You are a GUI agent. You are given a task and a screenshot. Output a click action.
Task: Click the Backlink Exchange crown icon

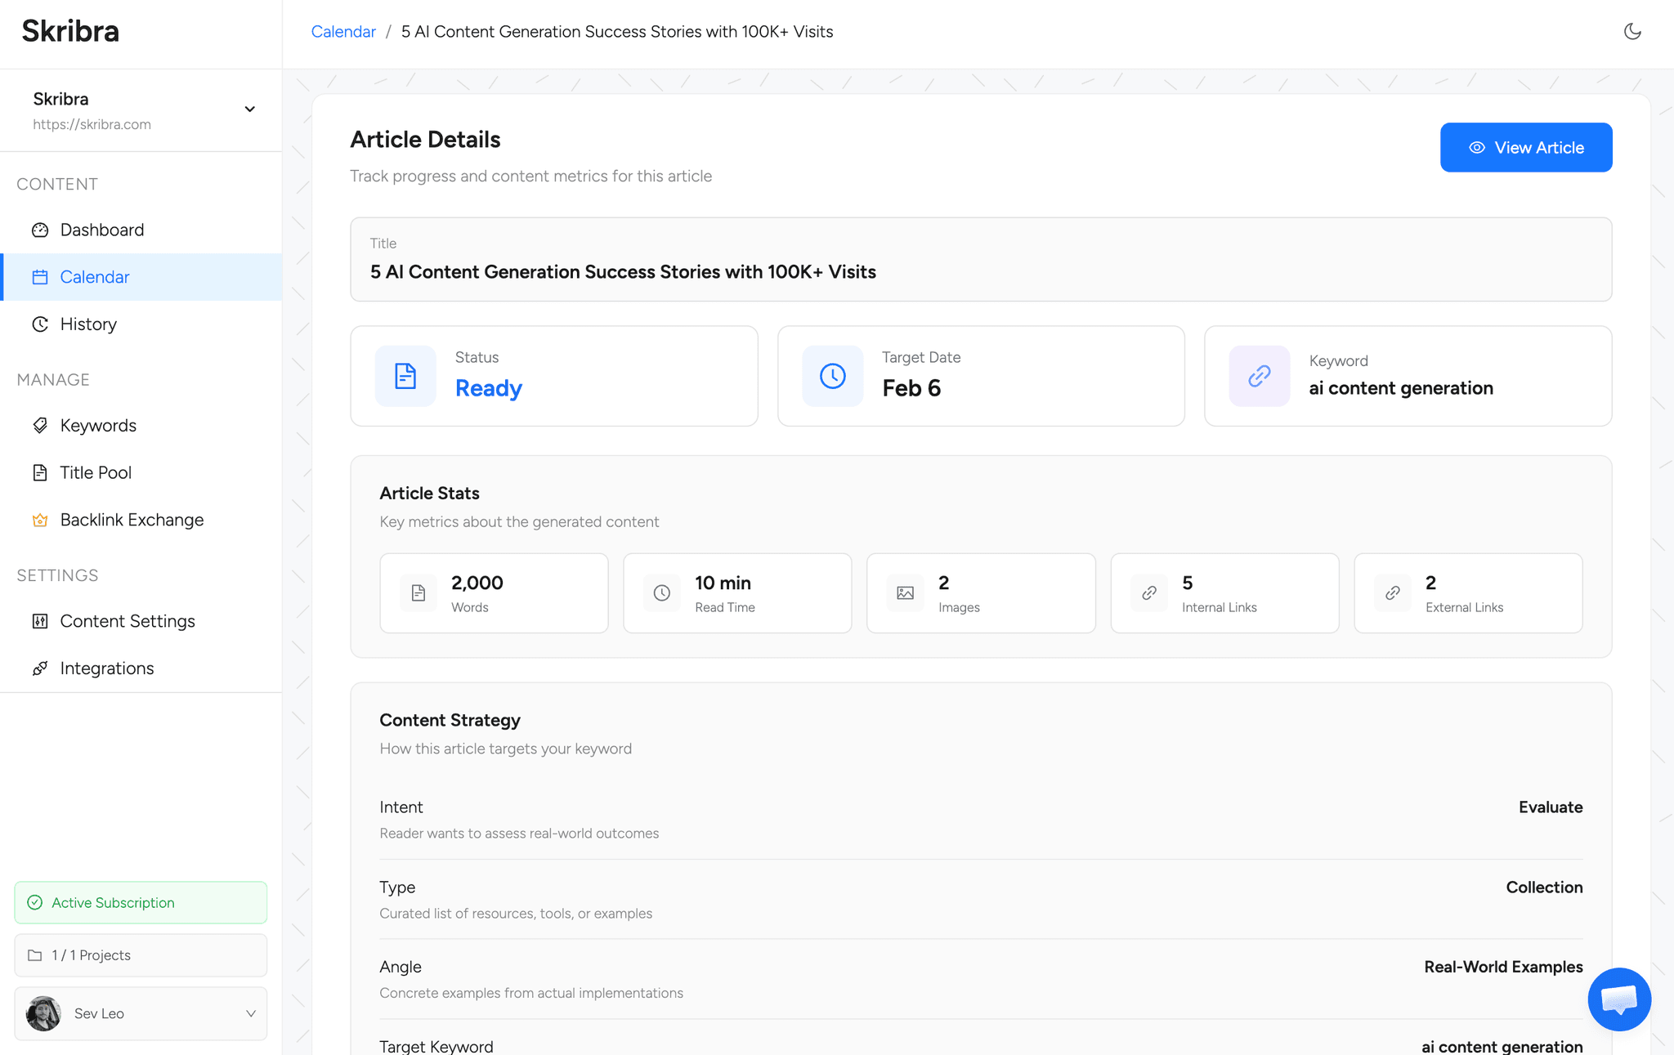[40, 520]
